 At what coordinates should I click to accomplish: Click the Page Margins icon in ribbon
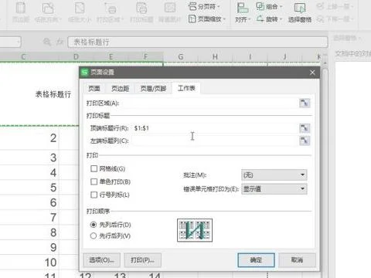pyautogui.click(x=21, y=12)
